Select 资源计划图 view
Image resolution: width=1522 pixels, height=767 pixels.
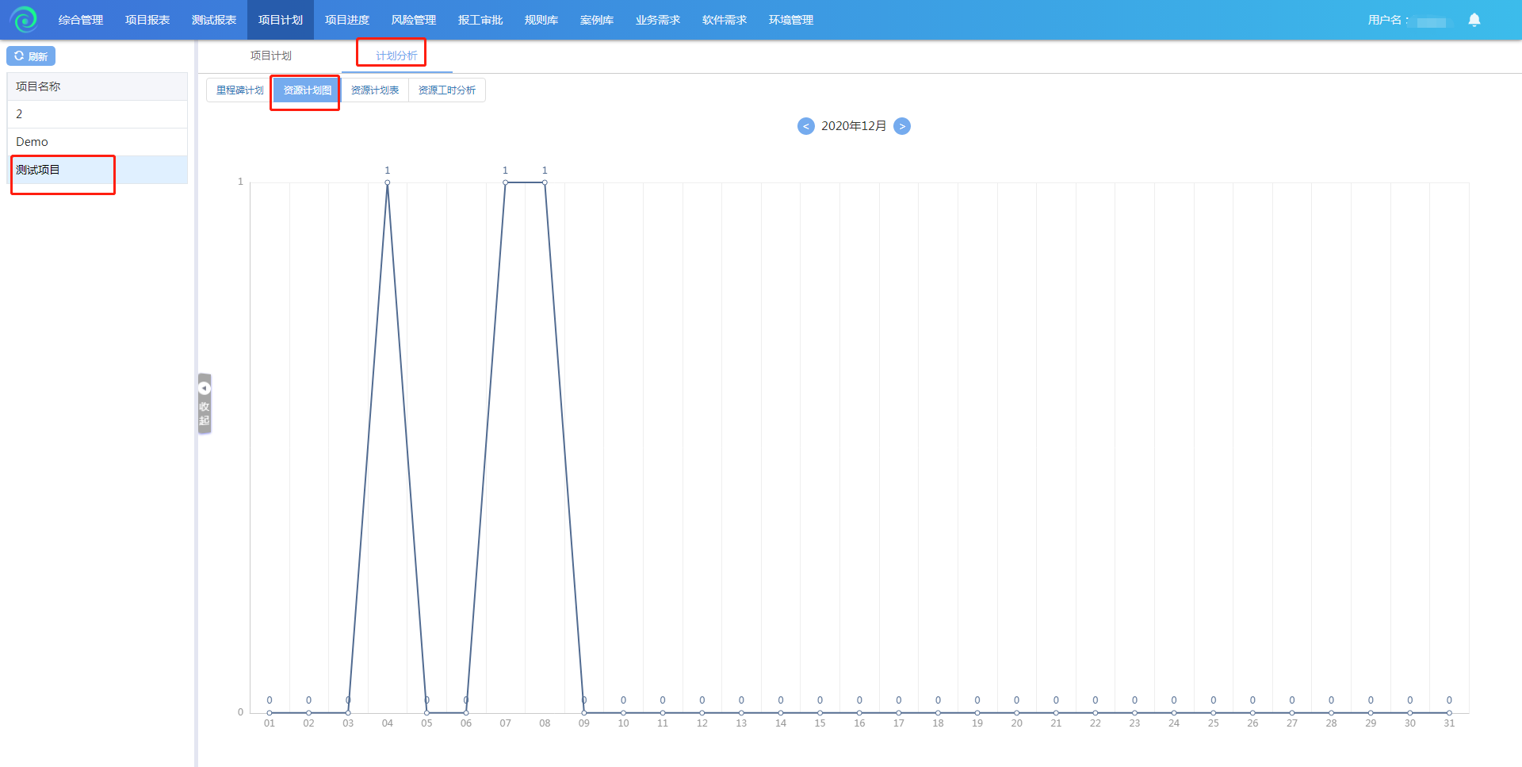pos(307,90)
